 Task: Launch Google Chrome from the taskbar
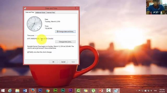[48, 90]
